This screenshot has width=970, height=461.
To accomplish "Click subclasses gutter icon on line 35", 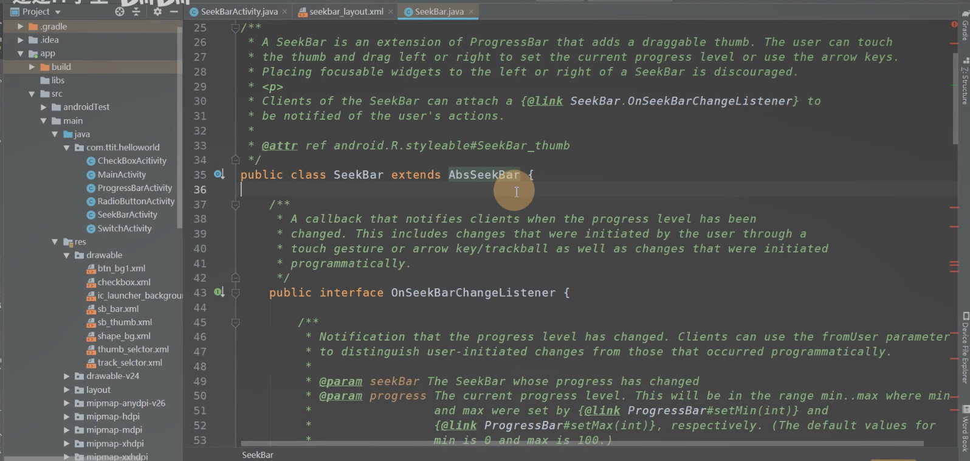I will pyautogui.click(x=219, y=175).
